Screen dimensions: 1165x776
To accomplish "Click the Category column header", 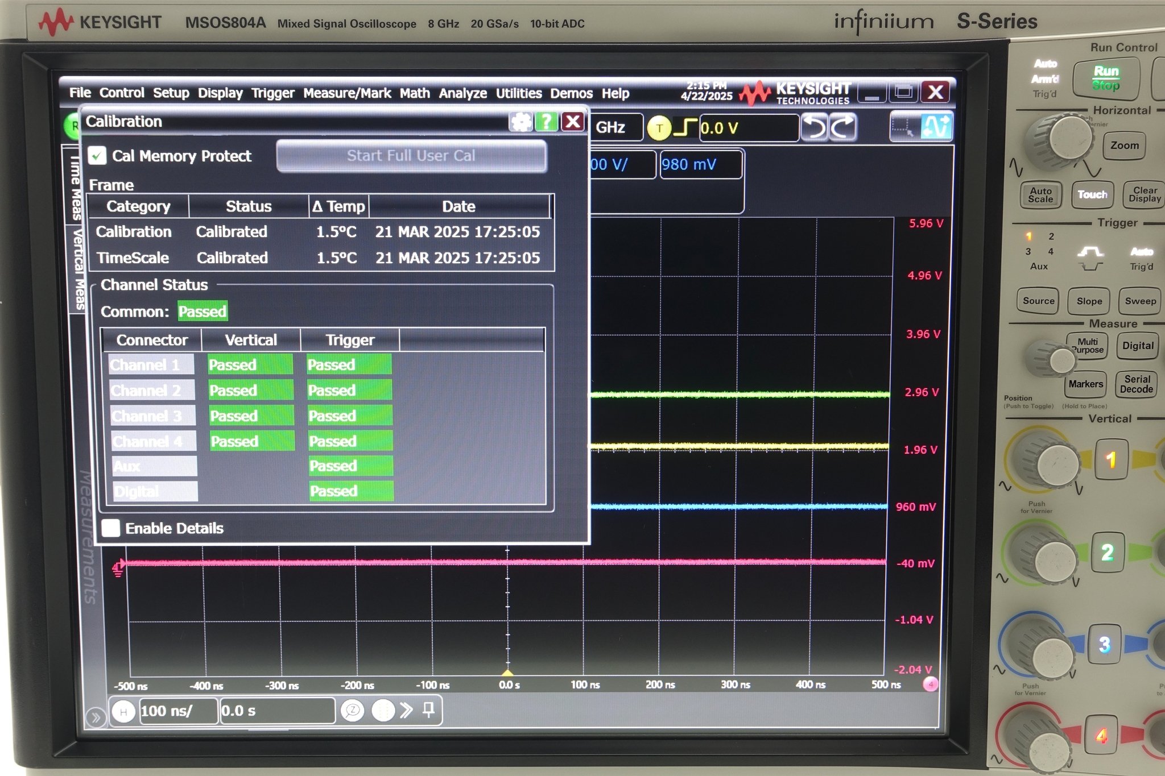I will [x=138, y=206].
